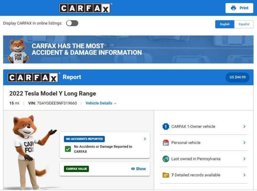
Task: Click the eye icon next to Show
Action: coord(133,169)
